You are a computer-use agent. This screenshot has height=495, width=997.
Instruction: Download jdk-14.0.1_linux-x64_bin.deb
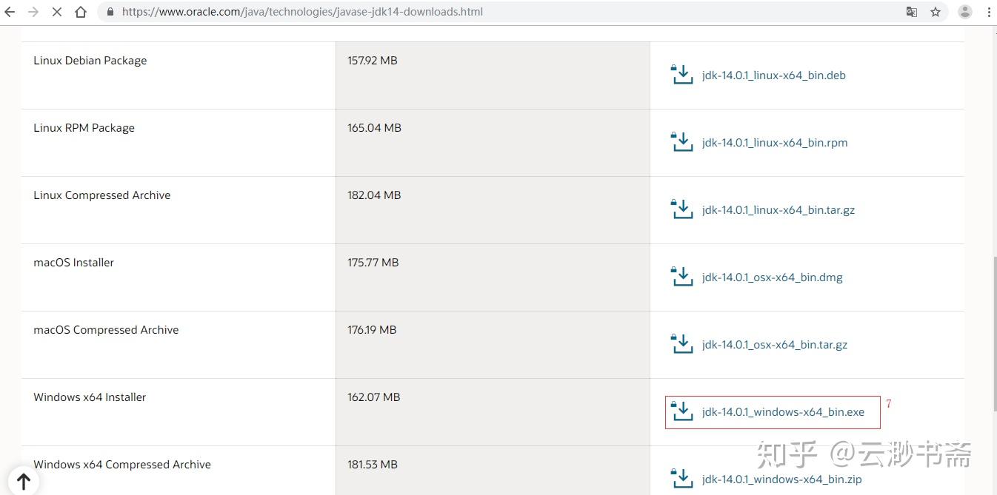point(773,75)
